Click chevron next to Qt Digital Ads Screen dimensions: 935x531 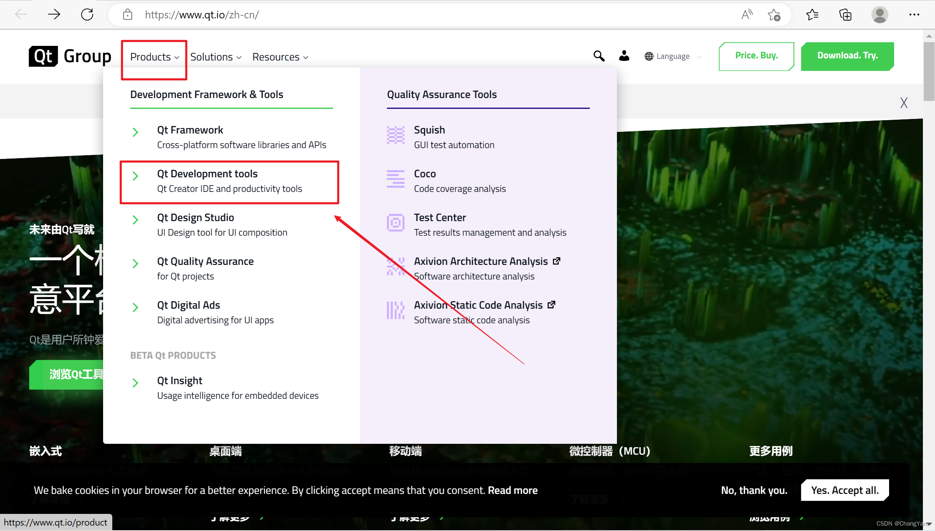tap(135, 307)
